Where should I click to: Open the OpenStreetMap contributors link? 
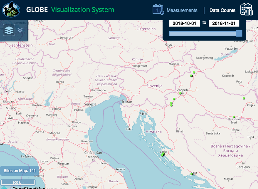point(37,188)
